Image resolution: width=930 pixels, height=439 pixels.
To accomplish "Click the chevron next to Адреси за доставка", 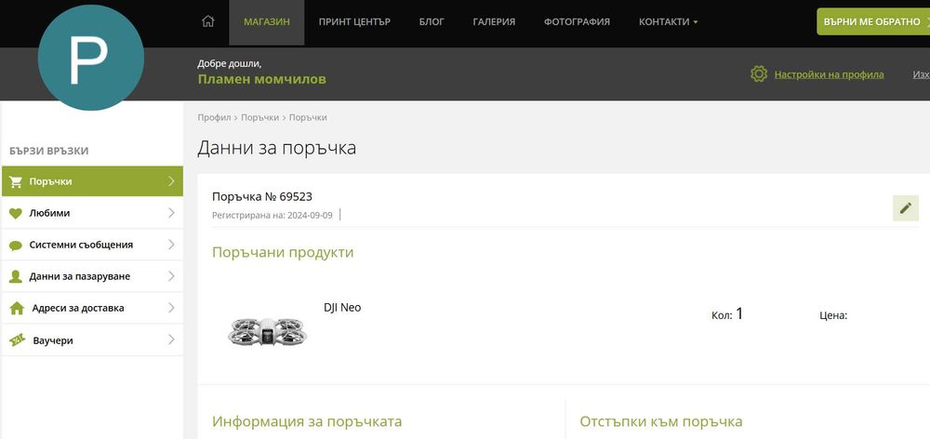I will [x=171, y=308].
